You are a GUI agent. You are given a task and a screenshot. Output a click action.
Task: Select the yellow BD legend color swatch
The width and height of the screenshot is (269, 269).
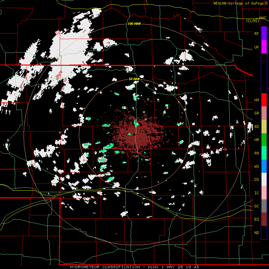[x=264, y=127]
